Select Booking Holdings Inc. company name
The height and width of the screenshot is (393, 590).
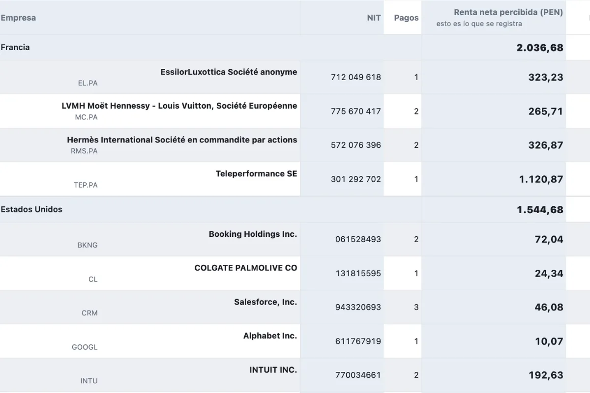[253, 234]
